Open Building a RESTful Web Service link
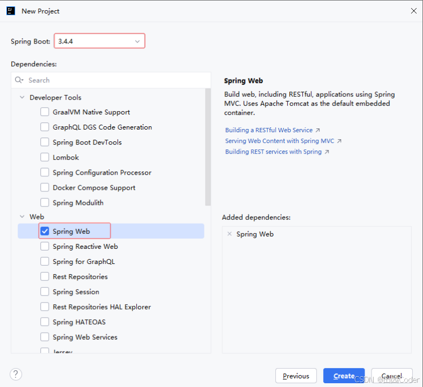Viewport: 423px width, 387px height. click(269, 130)
